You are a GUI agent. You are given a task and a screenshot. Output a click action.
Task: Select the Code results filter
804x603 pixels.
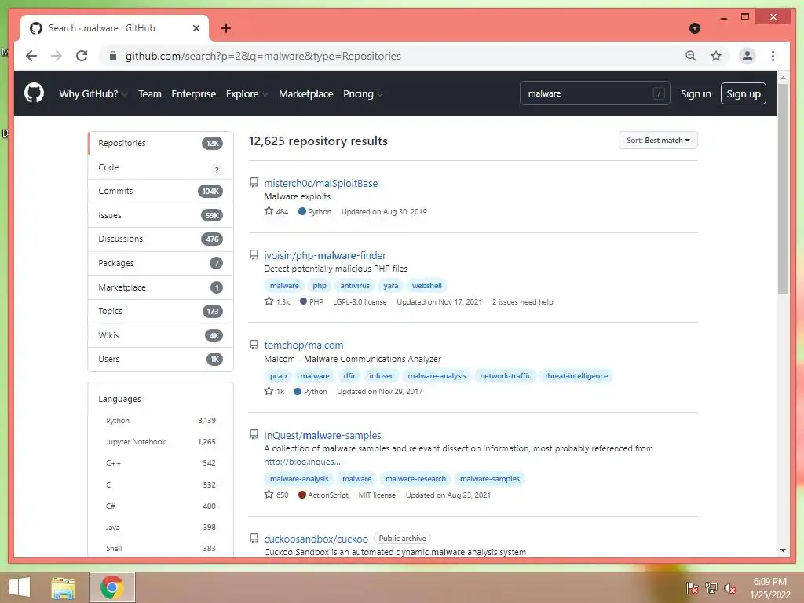click(160, 167)
